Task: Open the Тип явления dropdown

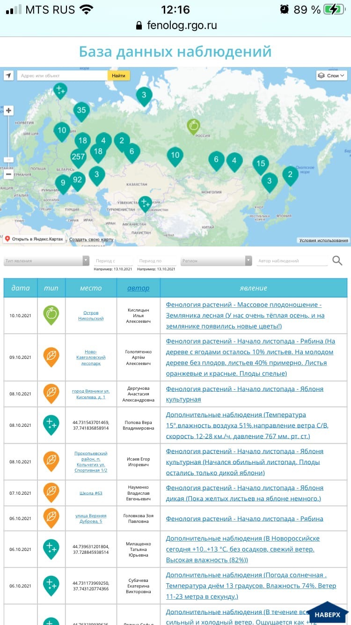Action: point(46,261)
